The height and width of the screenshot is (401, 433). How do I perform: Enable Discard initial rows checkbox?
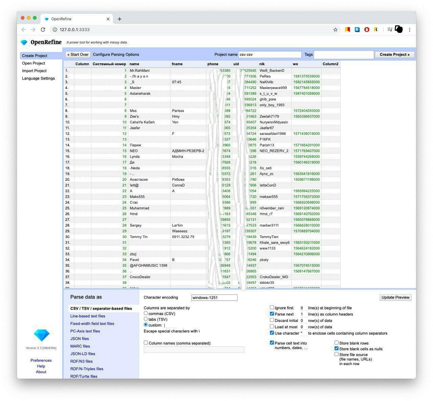(x=272, y=320)
